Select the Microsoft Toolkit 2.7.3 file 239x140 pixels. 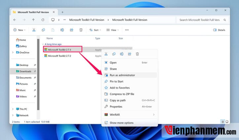click(x=58, y=50)
